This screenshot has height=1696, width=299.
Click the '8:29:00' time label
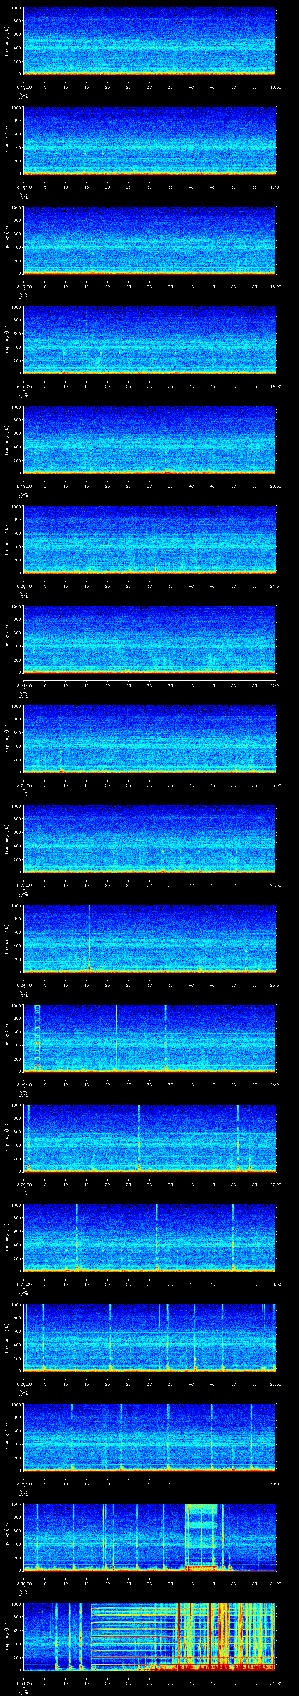24,1483
